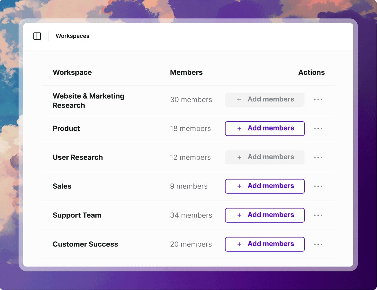Select the Workspaces breadcrumb title
The image size is (377, 290).
[x=72, y=36]
